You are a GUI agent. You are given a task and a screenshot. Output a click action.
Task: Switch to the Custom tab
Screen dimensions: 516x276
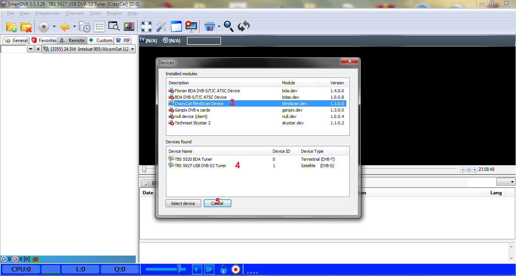coord(101,40)
